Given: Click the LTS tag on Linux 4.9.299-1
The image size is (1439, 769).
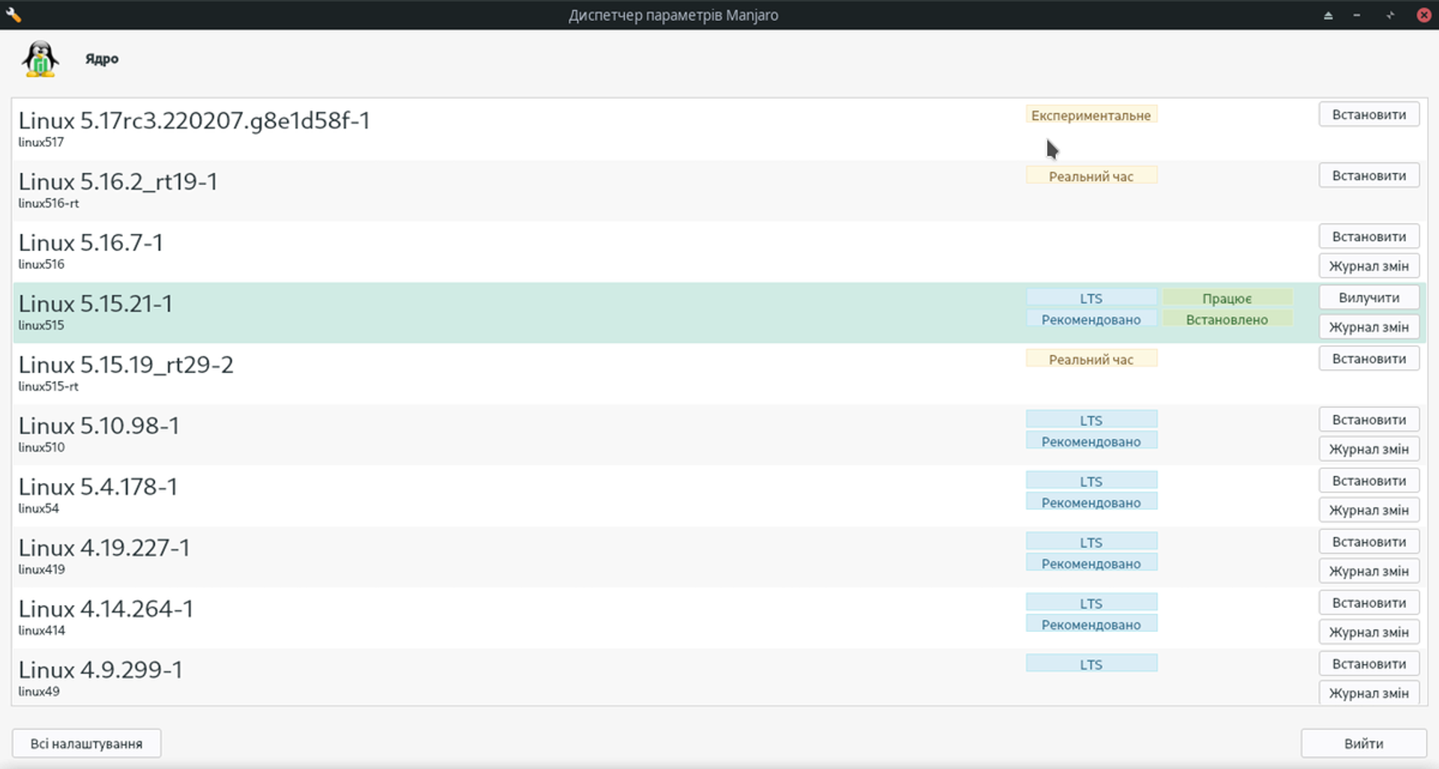Looking at the screenshot, I should point(1091,664).
